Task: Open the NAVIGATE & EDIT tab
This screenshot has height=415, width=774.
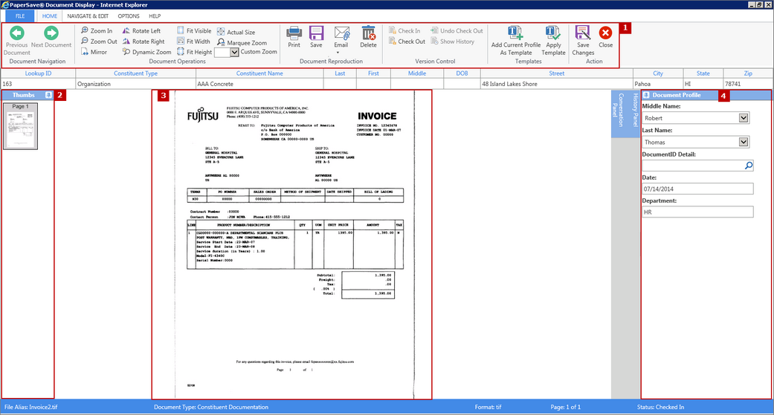Action: [x=88, y=16]
